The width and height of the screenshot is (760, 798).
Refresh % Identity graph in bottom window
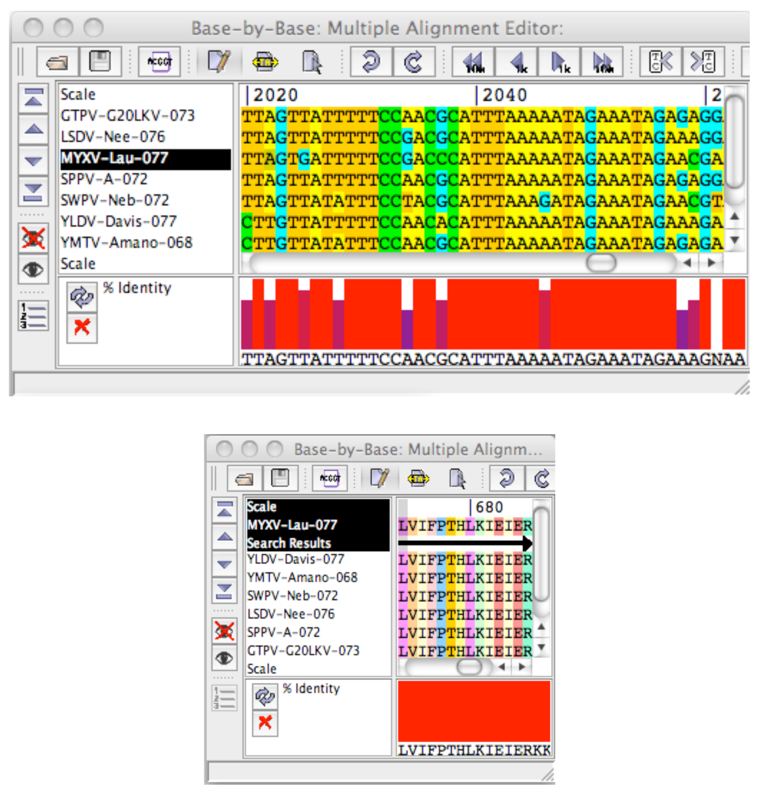[x=265, y=697]
